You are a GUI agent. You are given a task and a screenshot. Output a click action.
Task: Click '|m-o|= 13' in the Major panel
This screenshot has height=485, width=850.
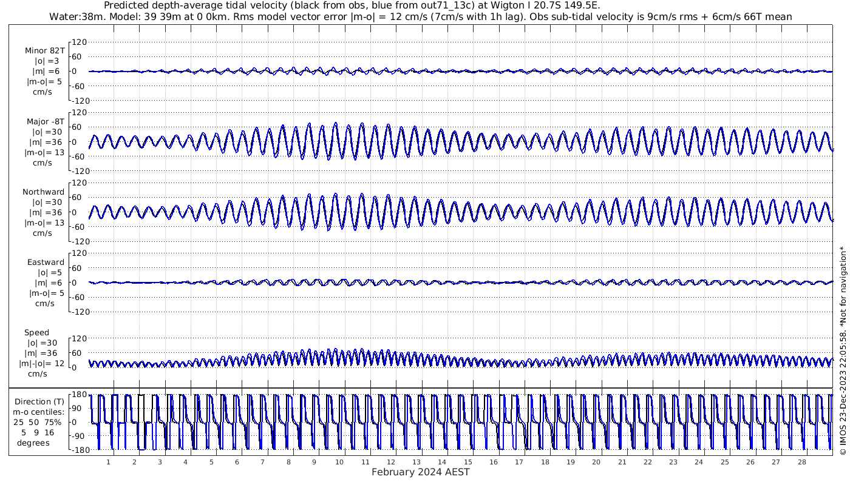[x=44, y=153]
